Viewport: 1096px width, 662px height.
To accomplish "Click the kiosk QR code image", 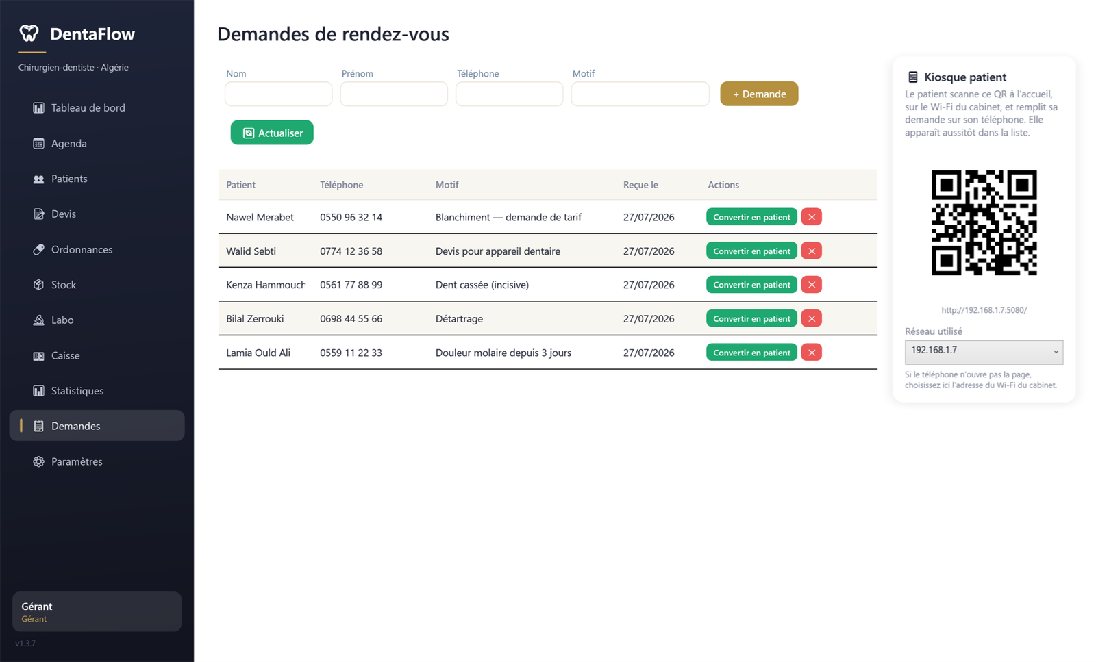I will point(984,222).
